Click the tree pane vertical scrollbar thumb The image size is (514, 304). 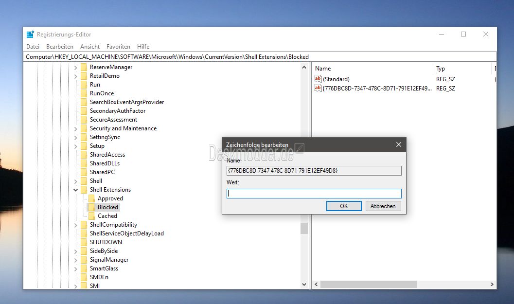click(x=304, y=228)
